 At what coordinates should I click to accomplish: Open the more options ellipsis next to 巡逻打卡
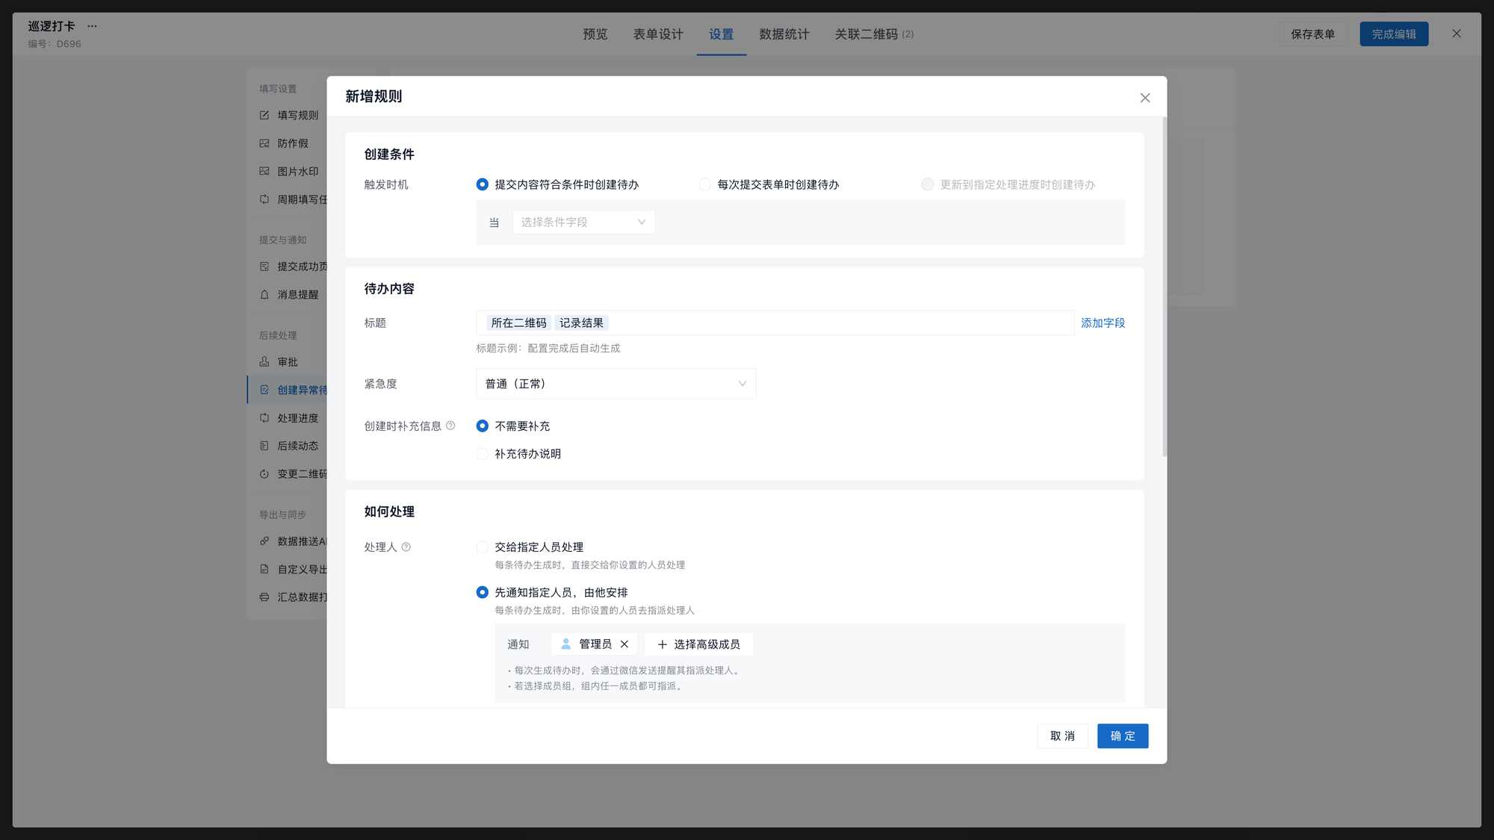(92, 26)
